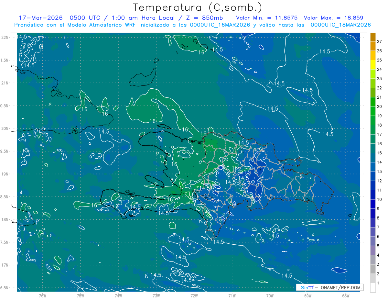The width and height of the screenshot is (388, 300).
Task: Click the color scale label '22'
Action: [380, 88]
